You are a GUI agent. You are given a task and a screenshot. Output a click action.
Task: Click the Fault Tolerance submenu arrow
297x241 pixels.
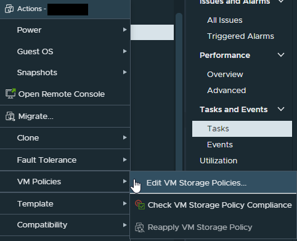pos(124,160)
